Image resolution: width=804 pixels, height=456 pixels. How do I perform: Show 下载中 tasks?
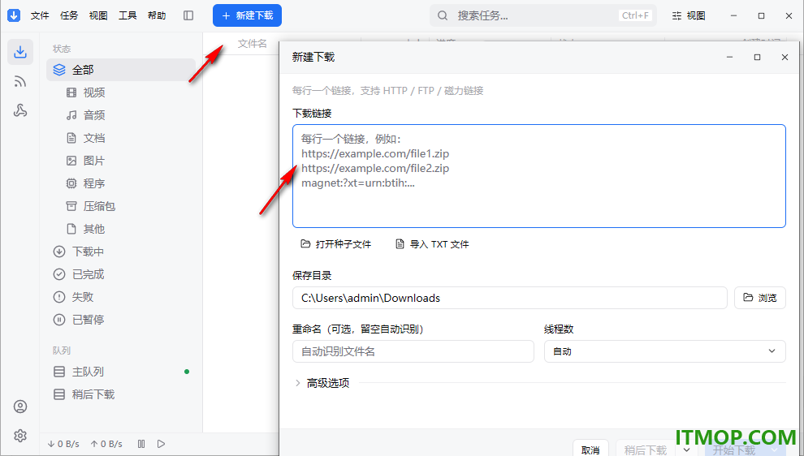[x=121, y=252]
